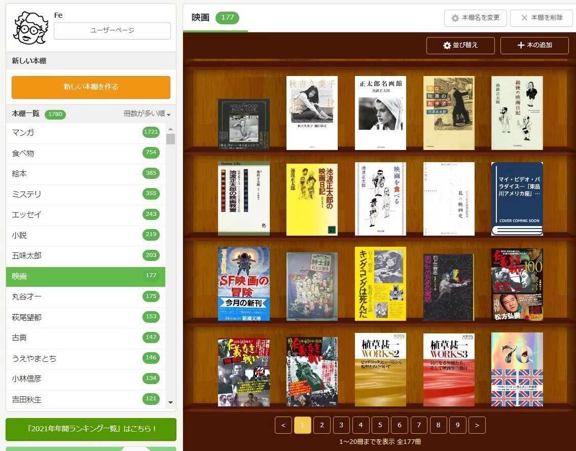Select current page 1 in pagination
Screen dimensions: 576x451
point(302,425)
